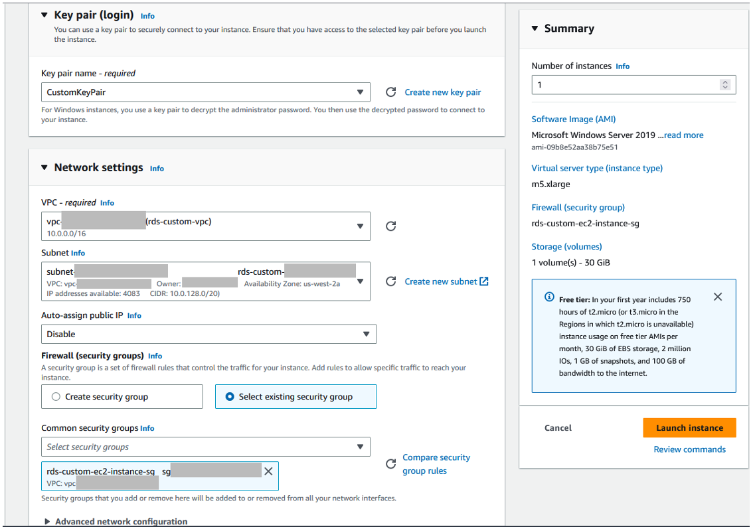755x529 pixels.
Task: Click Launch instance button
Action: pos(689,428)
